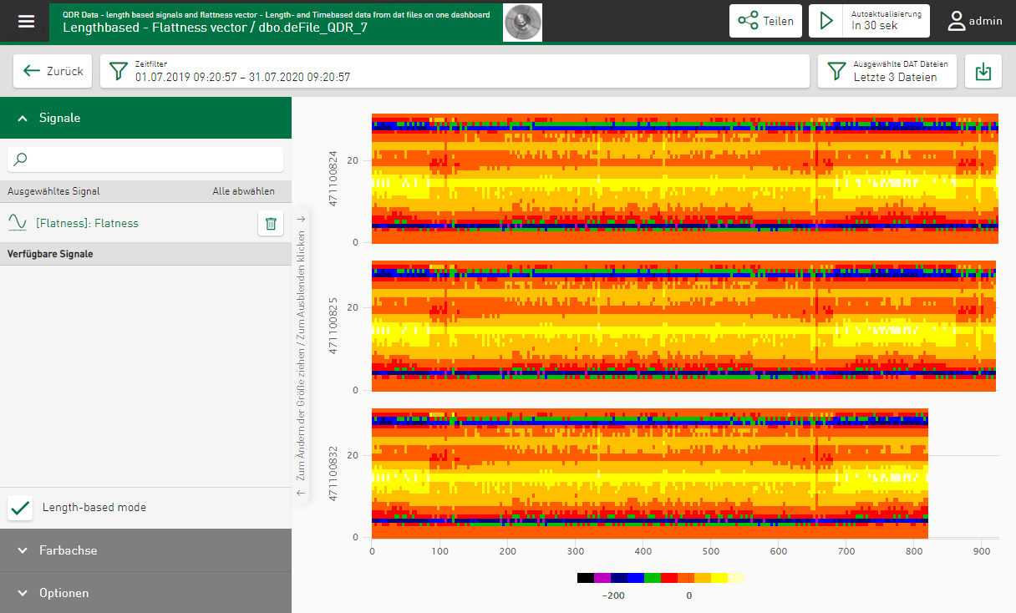Viewport: 1016px width, 613px height.
Task: Click the side panel resize/hide handle
Action: (x=302, y=355)
